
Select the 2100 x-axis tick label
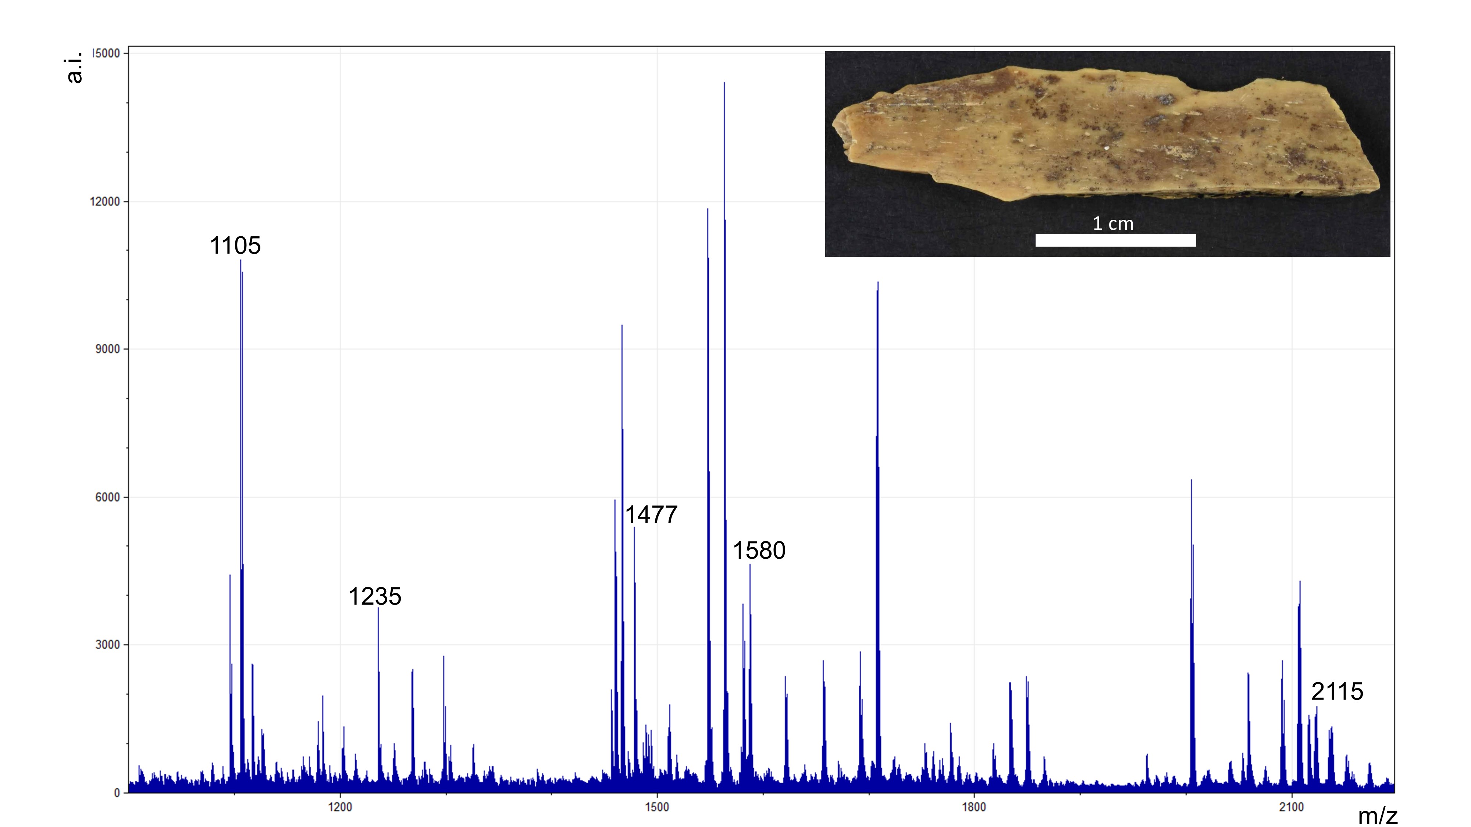click(1291, 808)
